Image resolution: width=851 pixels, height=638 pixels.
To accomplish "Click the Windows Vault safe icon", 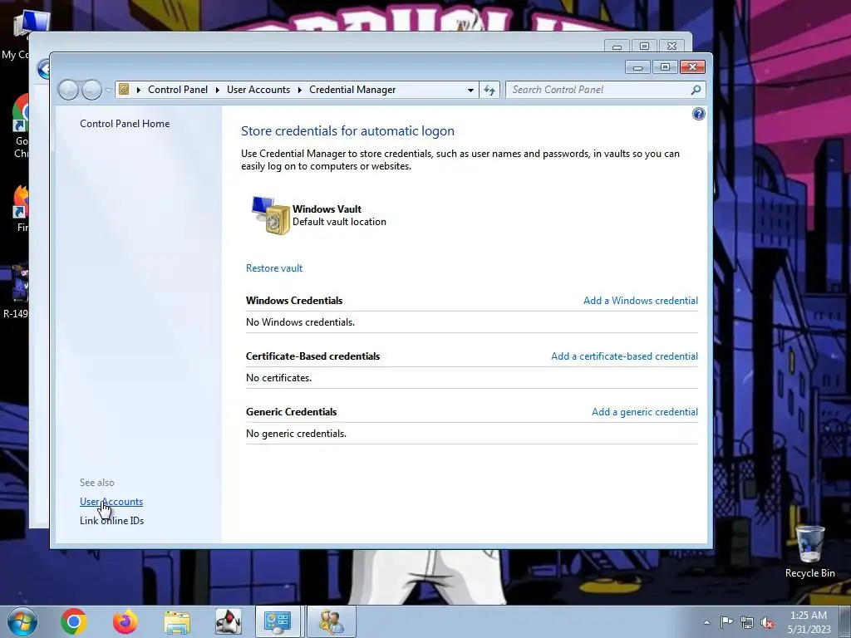I will tap(270, 215).
